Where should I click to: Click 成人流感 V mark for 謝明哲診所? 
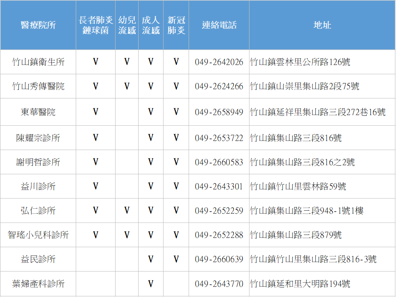[151, 161]
